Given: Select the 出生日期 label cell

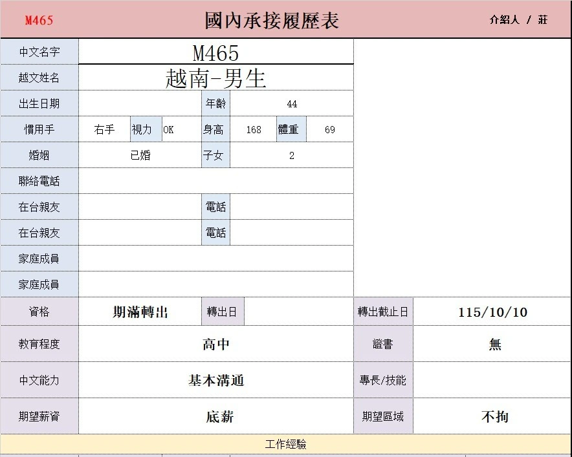Looking at the screenshot, I should pyautogui.click(x=39, y=103).
